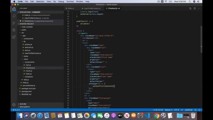Select Checkout.js in Open Editors list

click(x=40, y=21)
